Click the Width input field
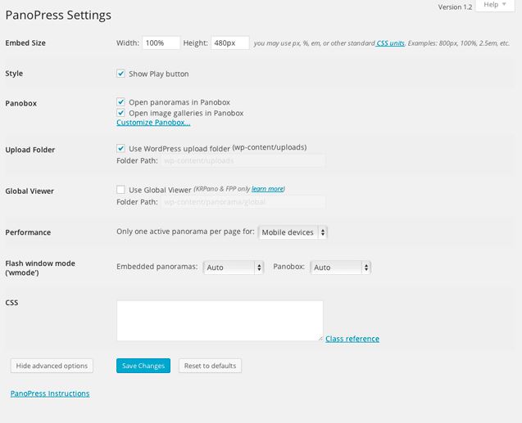The height and width of the screenshot is (423, 522). click(161, 43)
